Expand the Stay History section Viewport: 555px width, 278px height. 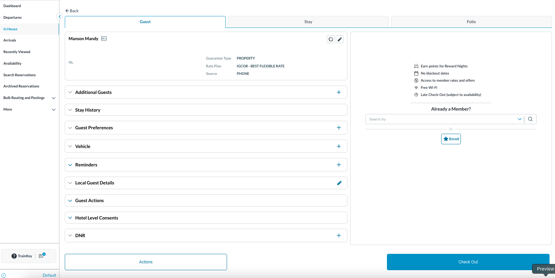tap(88, 110)
